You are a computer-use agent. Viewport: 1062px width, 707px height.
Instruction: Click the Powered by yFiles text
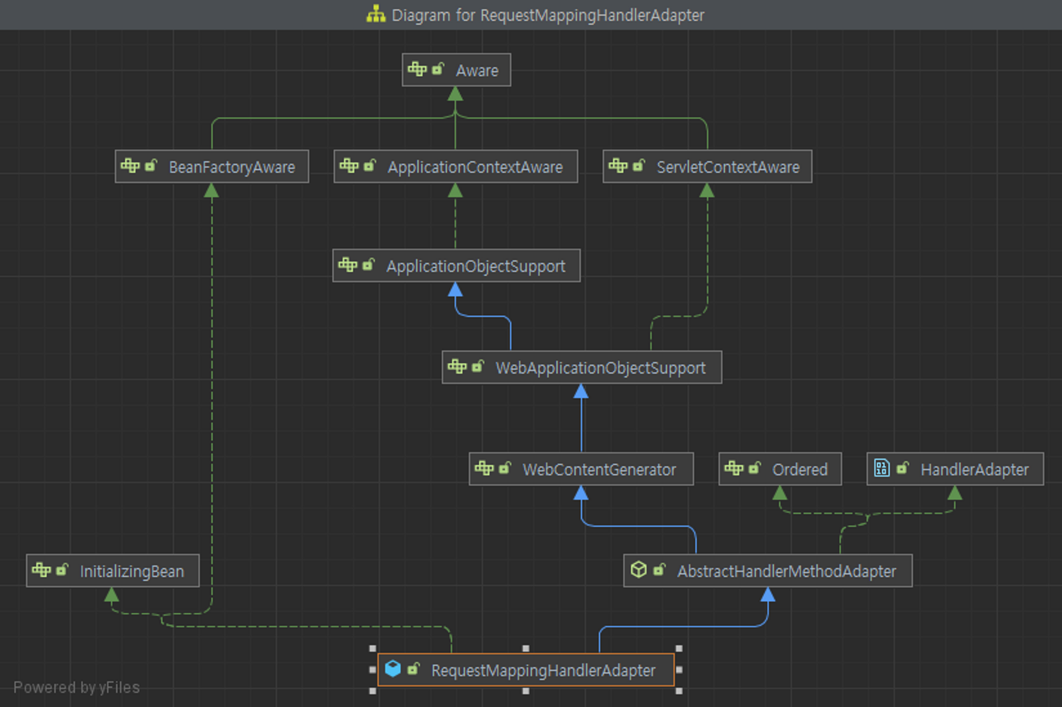click(76, 687)
